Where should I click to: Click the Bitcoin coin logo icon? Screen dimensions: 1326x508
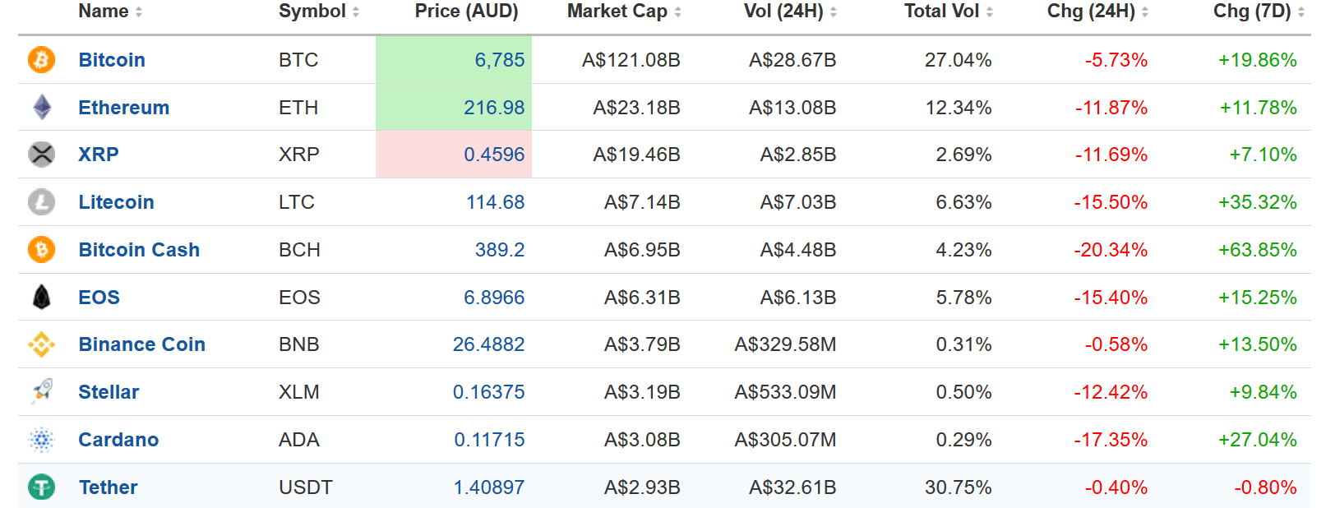pos(41,59)
